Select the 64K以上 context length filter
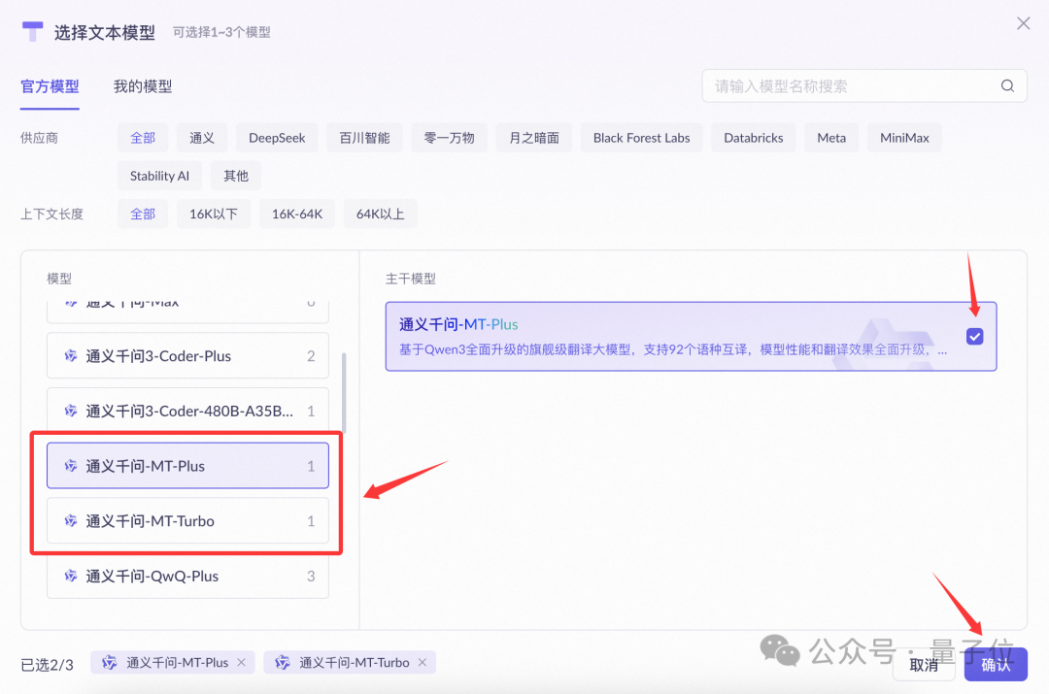 tap(380, 214)
